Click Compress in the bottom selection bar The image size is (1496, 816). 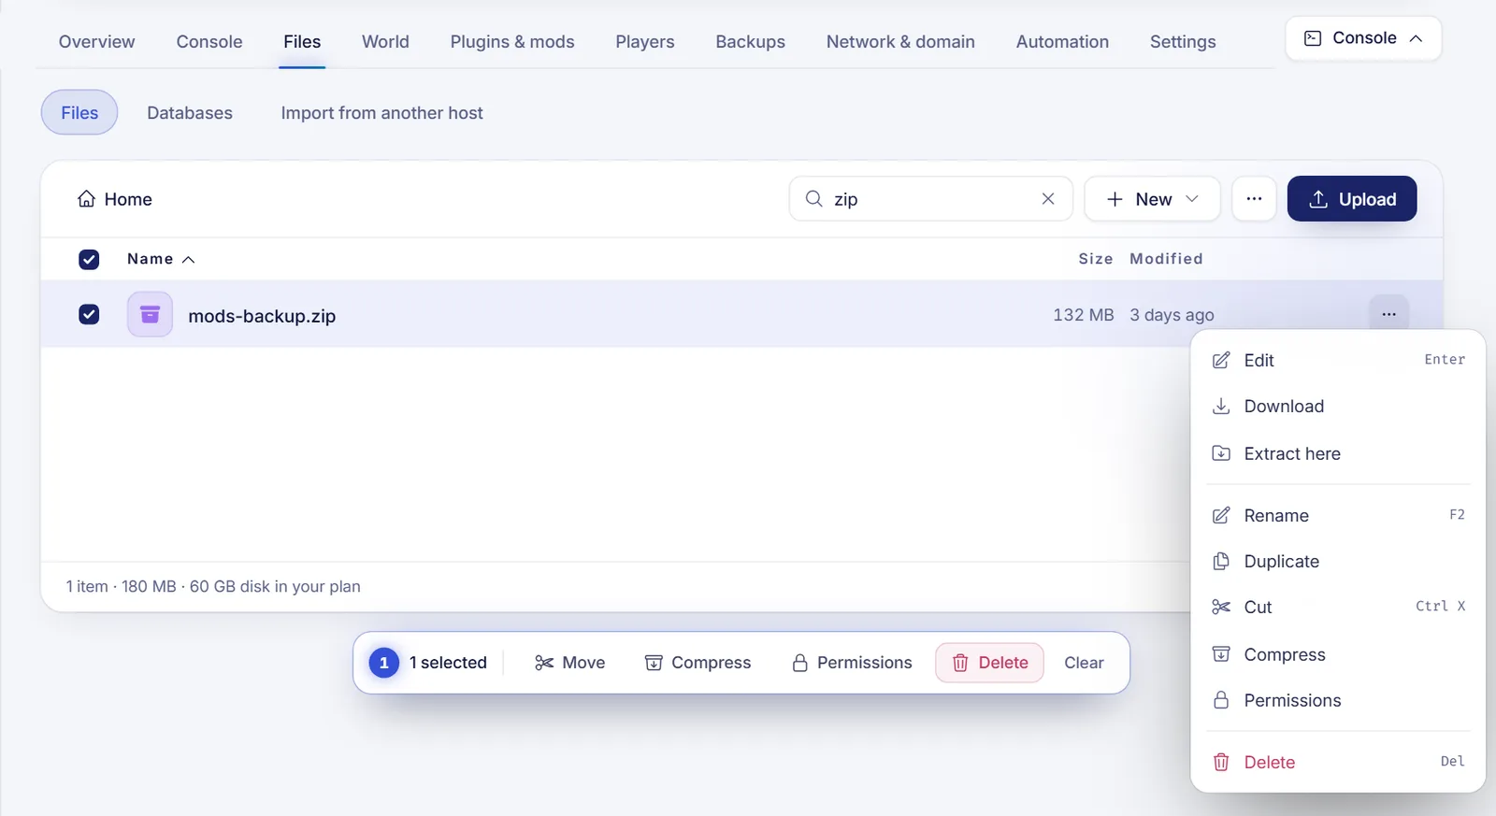[x=698, y=663]
